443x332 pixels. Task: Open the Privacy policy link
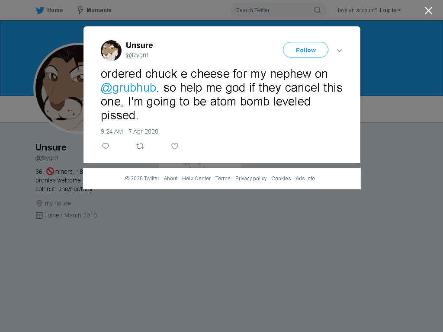[251, 179]
